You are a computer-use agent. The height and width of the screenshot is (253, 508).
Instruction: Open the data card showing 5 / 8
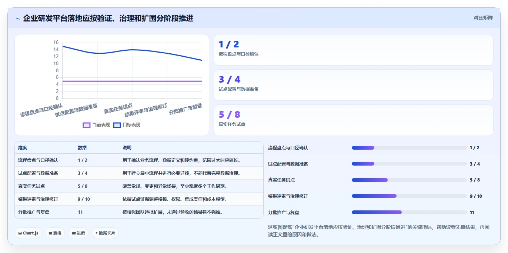pos(354,120)
